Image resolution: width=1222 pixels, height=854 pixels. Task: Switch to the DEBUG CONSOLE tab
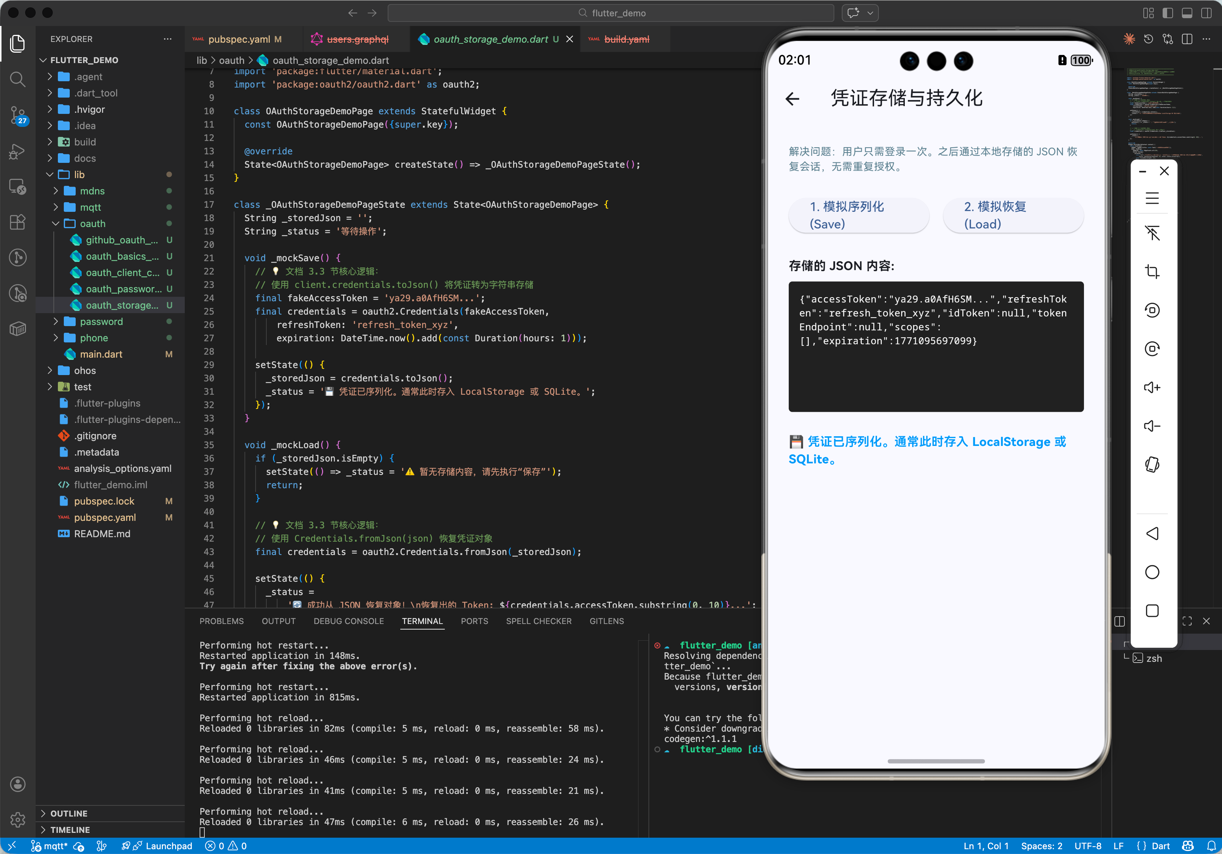(348, 621)
